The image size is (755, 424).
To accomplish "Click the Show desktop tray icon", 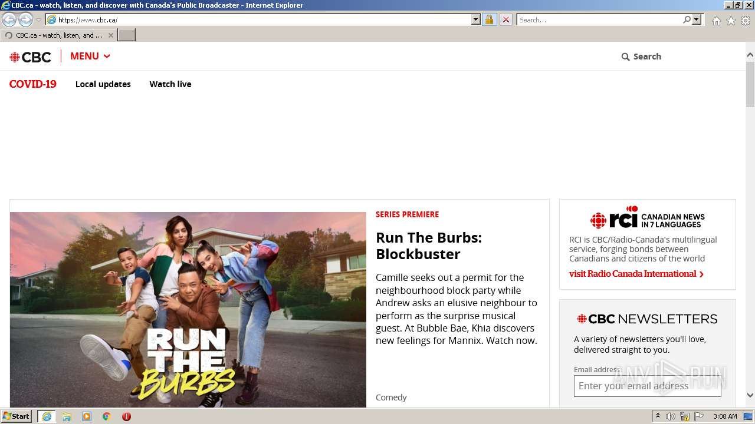I will 748,416.
